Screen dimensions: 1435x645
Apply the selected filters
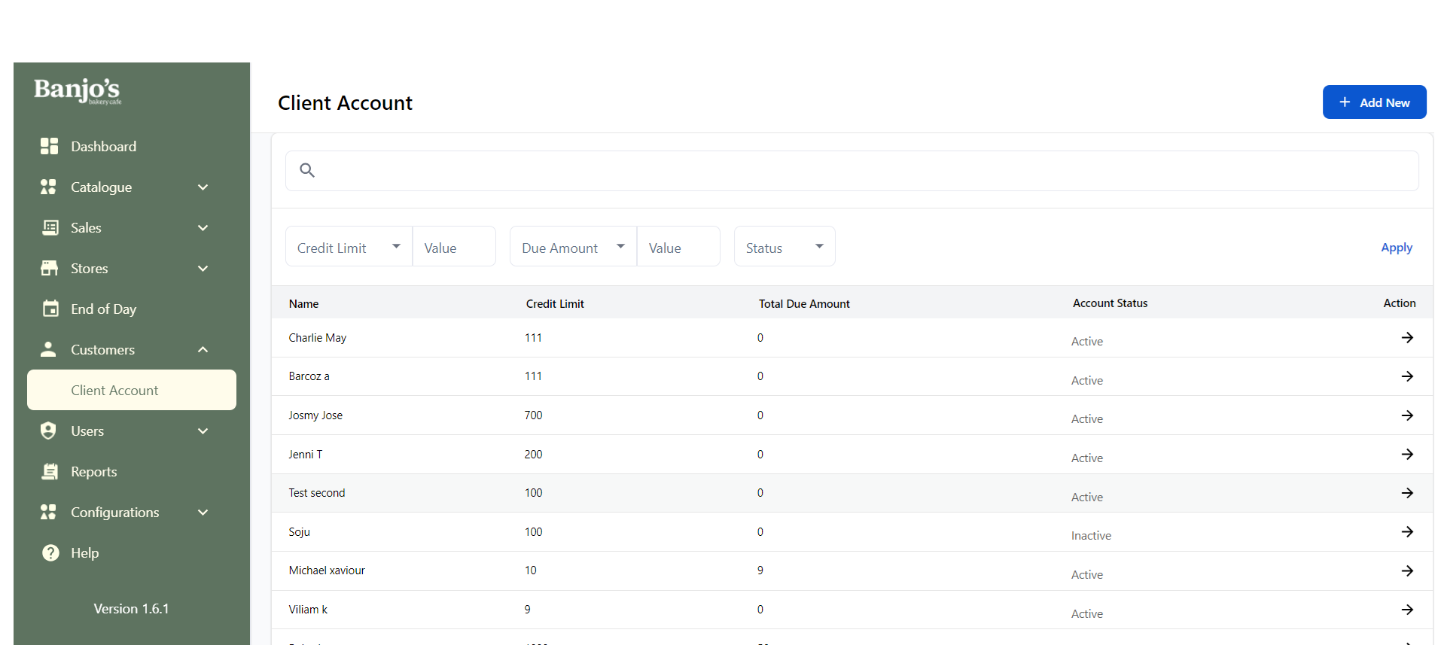(x=1396, y=248)
